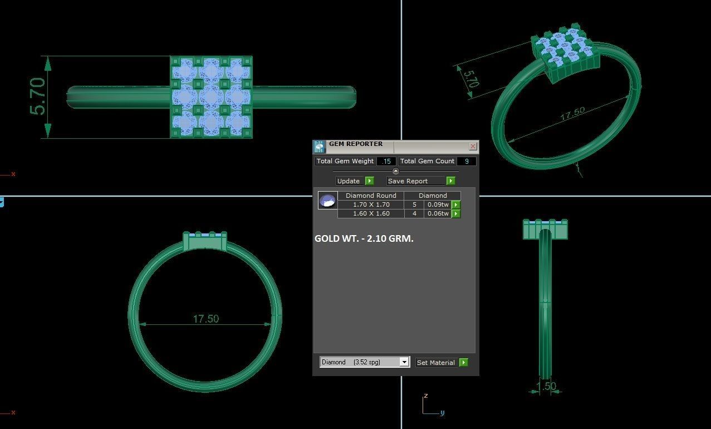Click the Total Gem Weight label
The width and height of the screenshot is (711, 429).
click(x=345, y=161)
